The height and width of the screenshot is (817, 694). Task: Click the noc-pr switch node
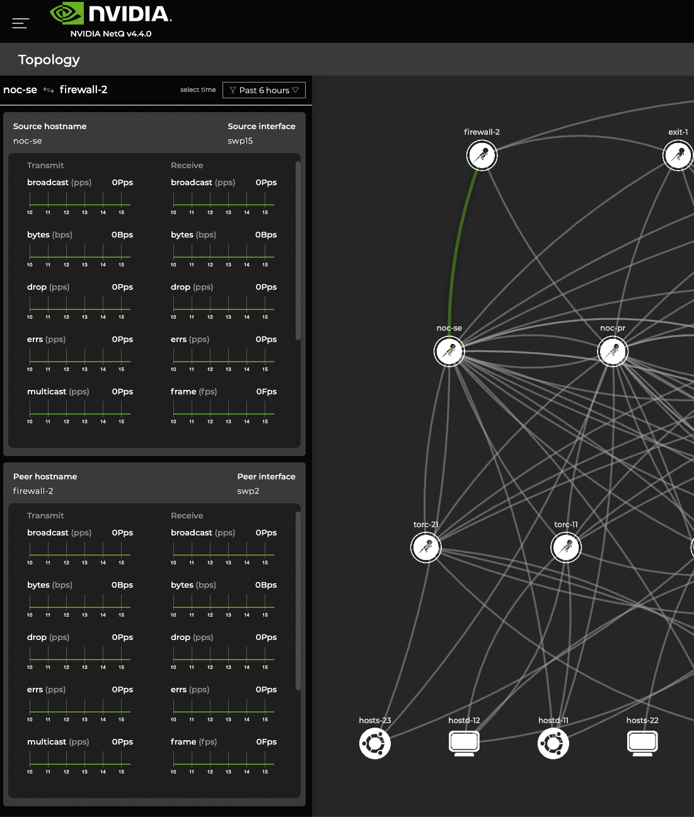613,351
